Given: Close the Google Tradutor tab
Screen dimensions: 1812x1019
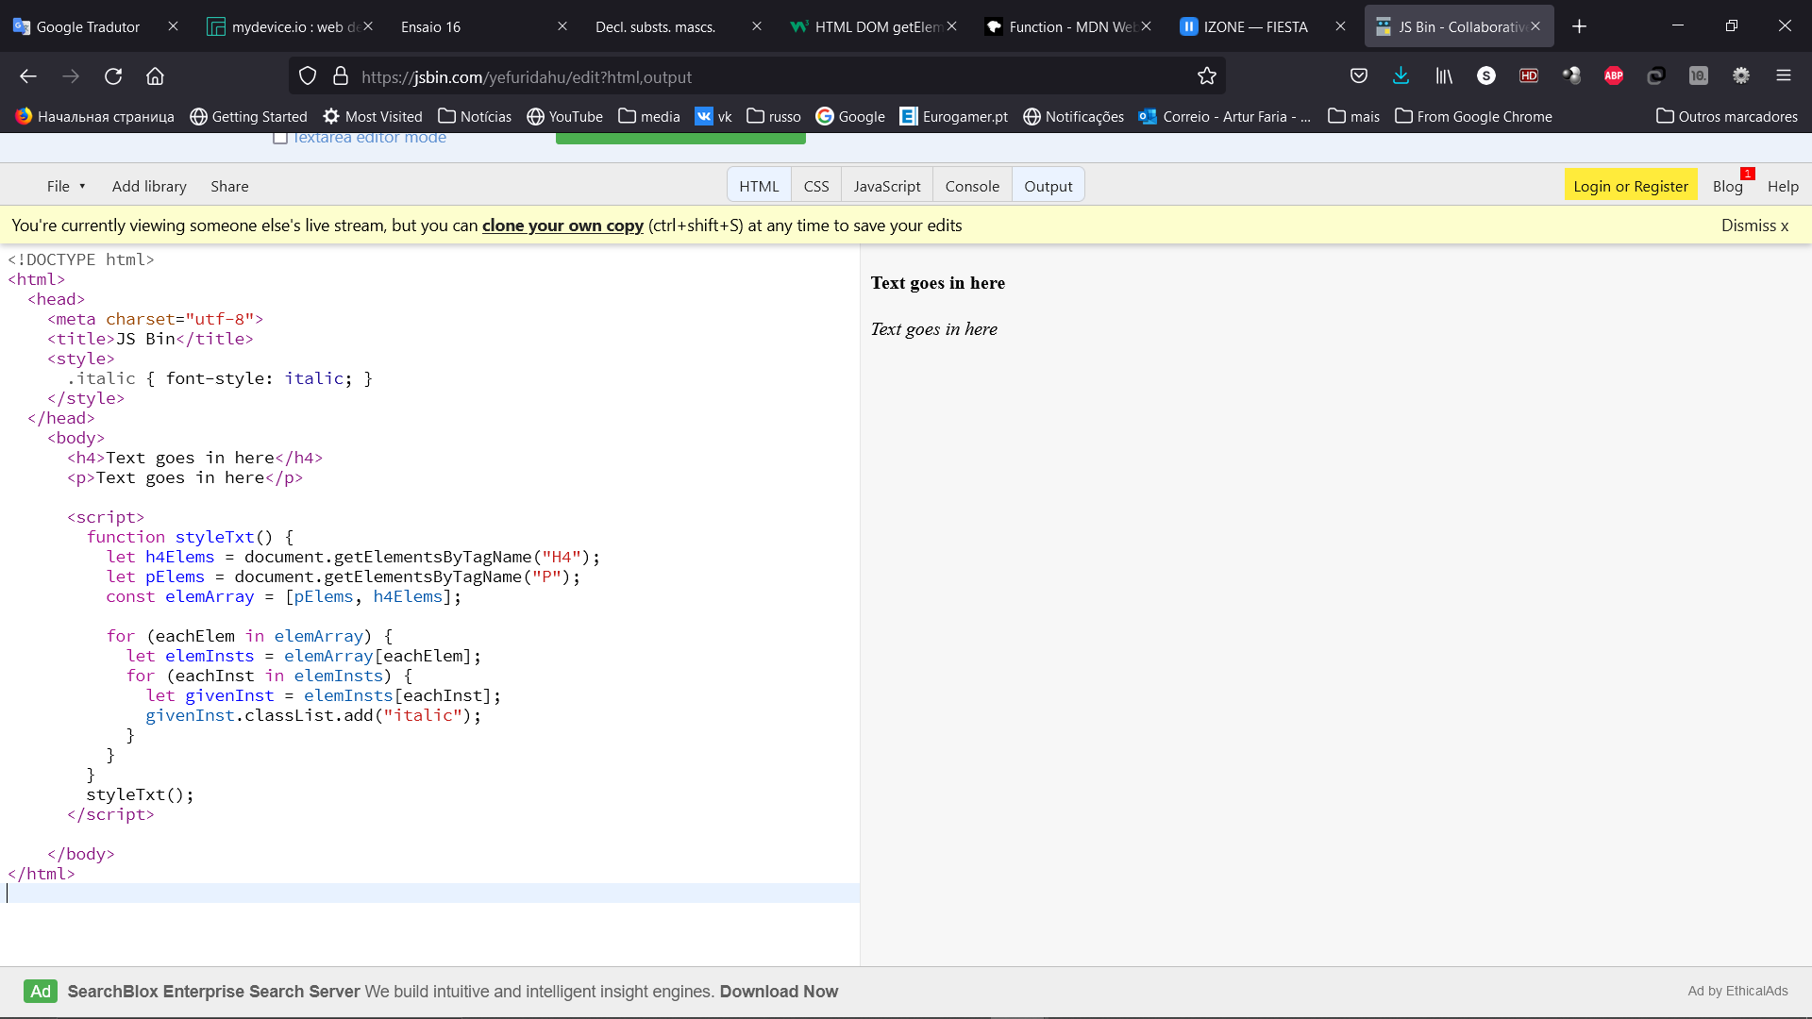Looking at the screenshot, I should pos(173,26).
